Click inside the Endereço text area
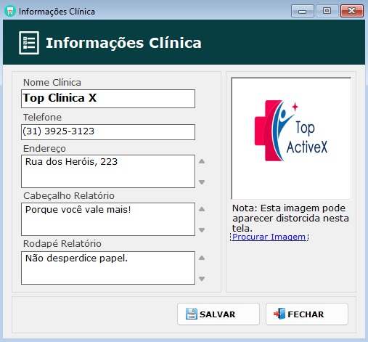The height and width of the screenshot is (342, 368). pos(108,171)
